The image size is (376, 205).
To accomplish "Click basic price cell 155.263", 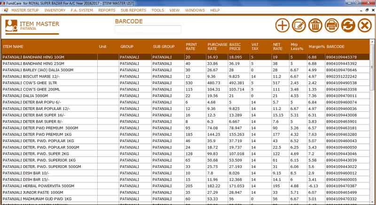I will pos(239,134).
